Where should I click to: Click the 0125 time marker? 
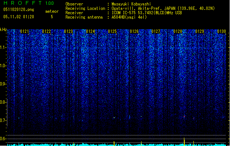(112, 31)
